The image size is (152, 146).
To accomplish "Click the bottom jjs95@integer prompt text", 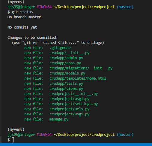I will [21, 135].
